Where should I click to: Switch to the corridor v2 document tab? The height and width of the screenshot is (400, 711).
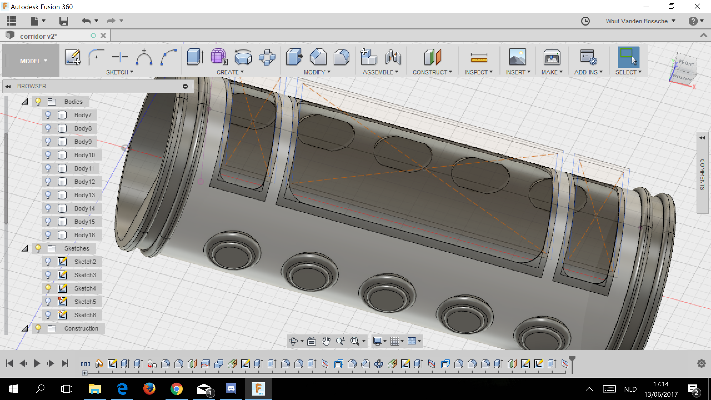39,36
